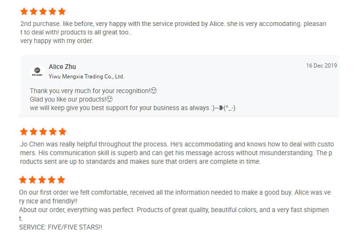Click middle star above the "On our first order" review
355x240 pixels.
point(42,180)
